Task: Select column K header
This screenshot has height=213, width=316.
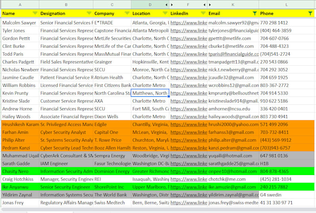Action: 233,5
